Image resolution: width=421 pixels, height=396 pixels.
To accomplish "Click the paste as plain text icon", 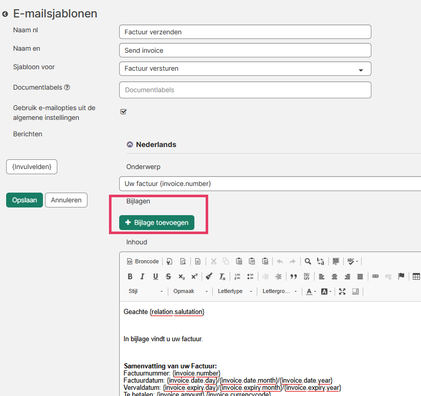I will [252, 261].
